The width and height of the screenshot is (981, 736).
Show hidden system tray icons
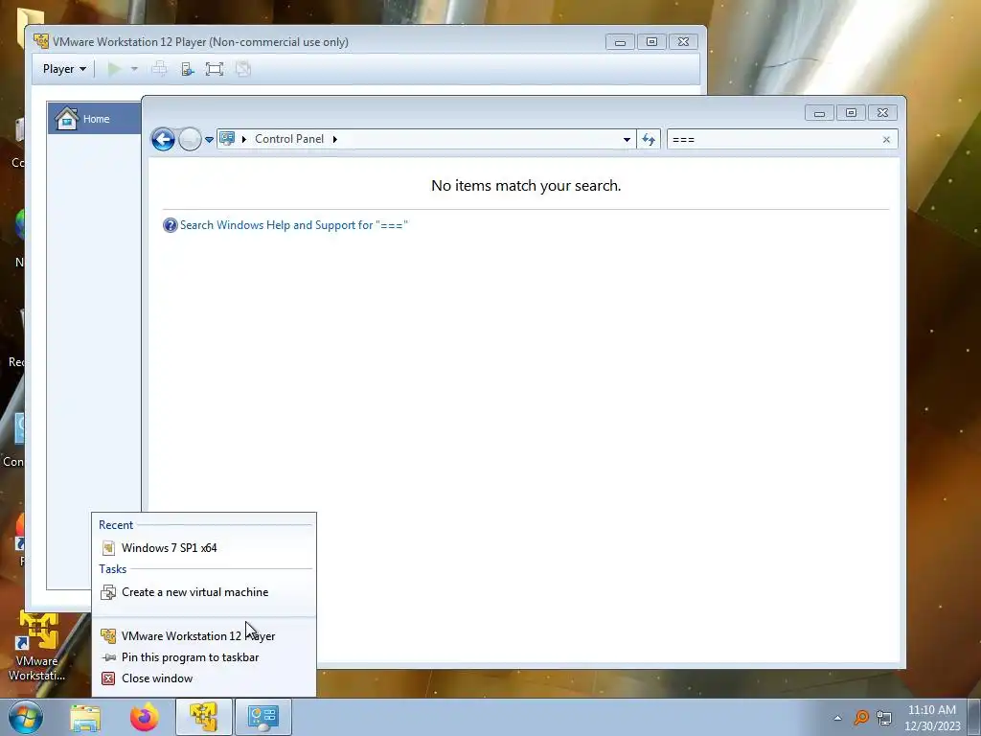click(x=837, y=718)
